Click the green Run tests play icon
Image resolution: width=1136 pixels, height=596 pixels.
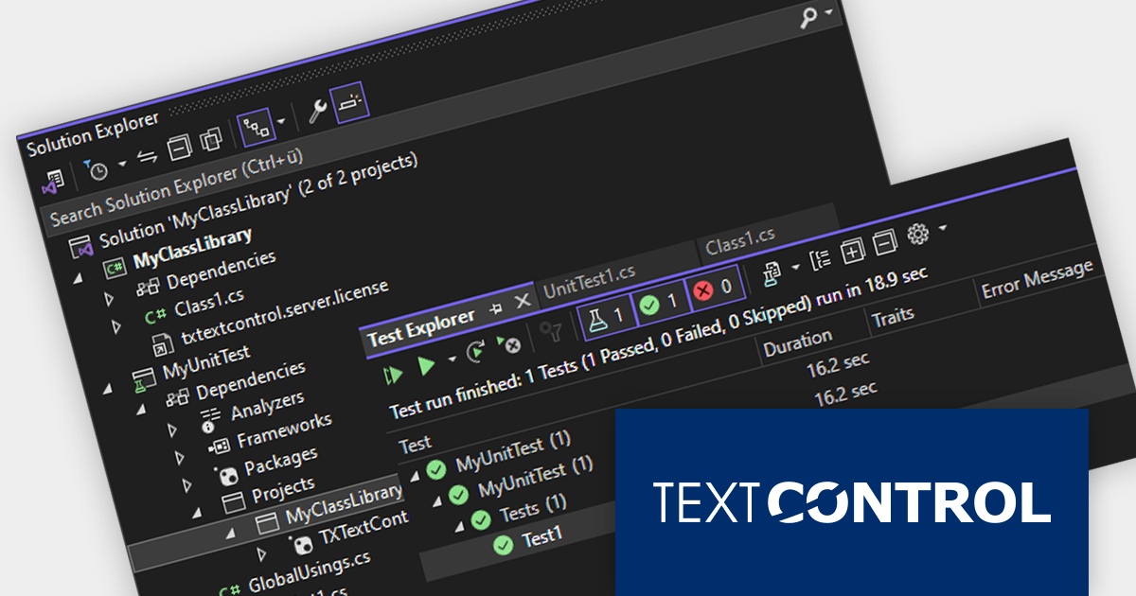427,367
